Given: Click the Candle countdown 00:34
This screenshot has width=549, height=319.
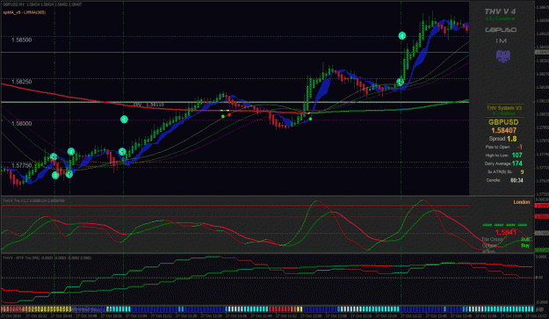Looking at the screenshot, I should (x=516, y=180).
